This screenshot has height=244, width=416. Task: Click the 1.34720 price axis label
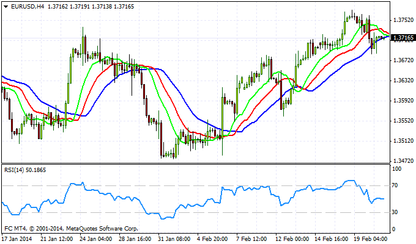[403, 161]
